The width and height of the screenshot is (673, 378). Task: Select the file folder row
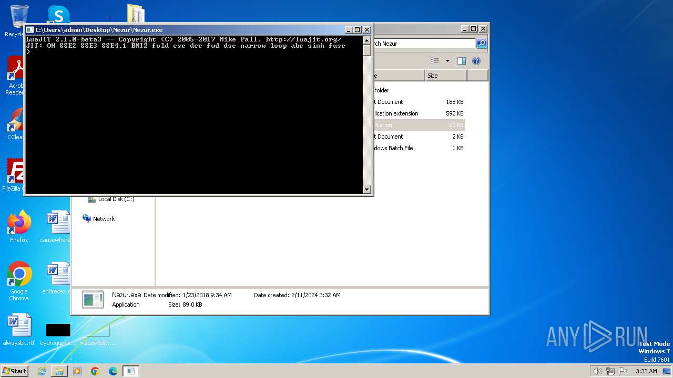pyautogui.click(x=420, y=90)
